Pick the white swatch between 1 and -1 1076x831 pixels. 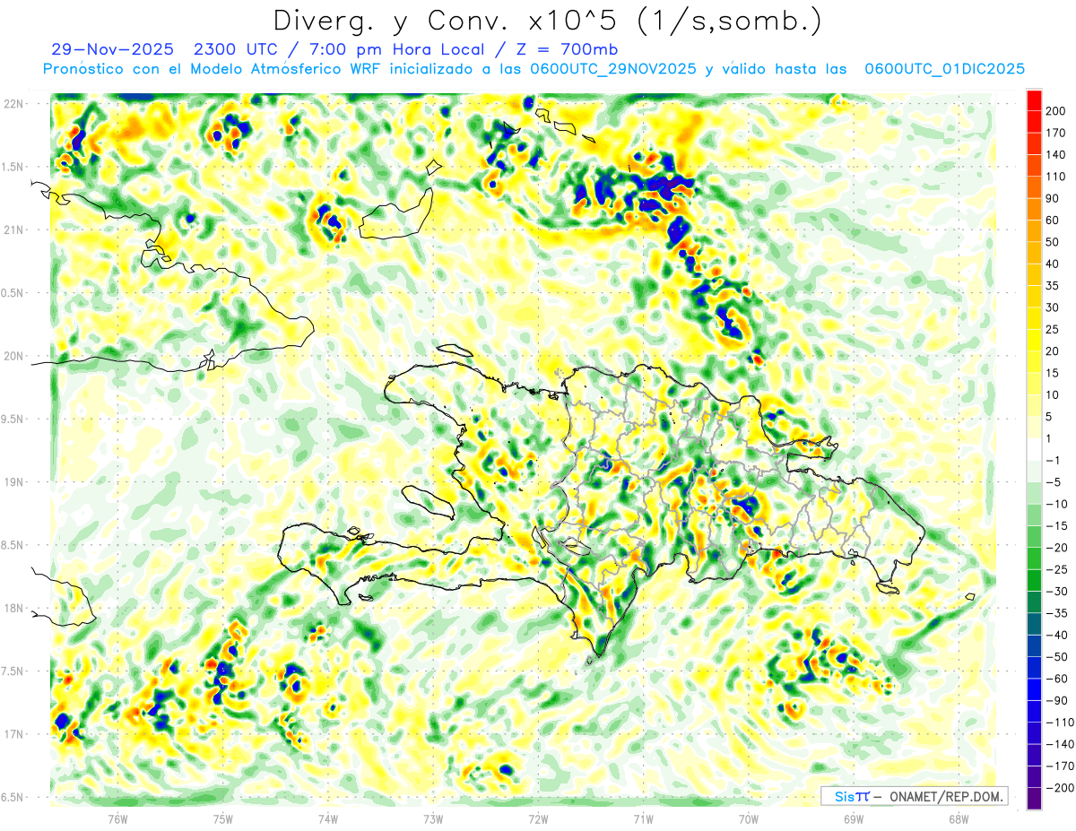pyautogui.click(x=1034, y=449)
